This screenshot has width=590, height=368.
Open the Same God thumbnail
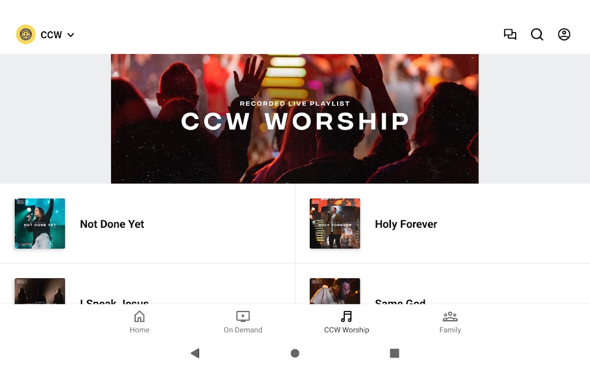(x=335, y=291)
